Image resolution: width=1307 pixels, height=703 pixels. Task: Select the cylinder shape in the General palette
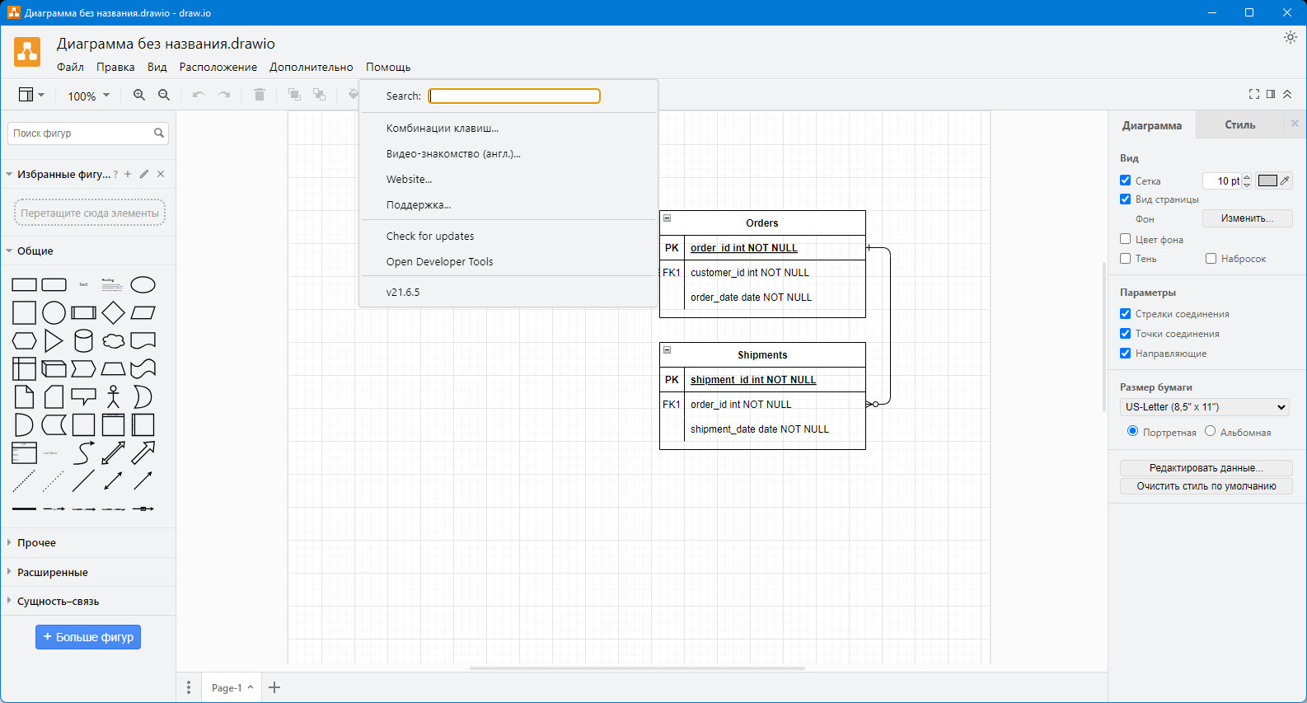(x=83, y=340)
